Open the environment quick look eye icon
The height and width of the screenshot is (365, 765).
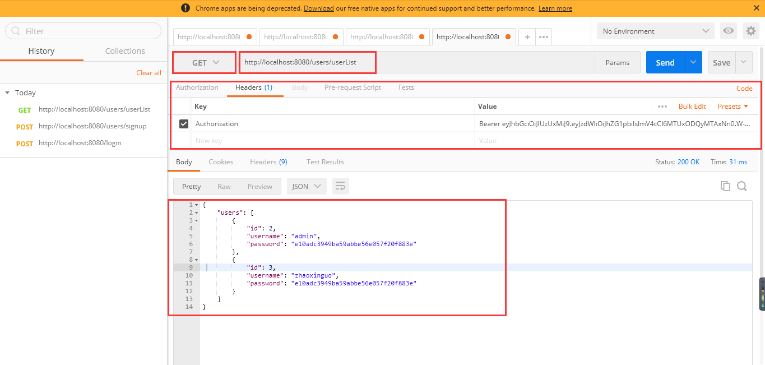(x=728, y=31)
